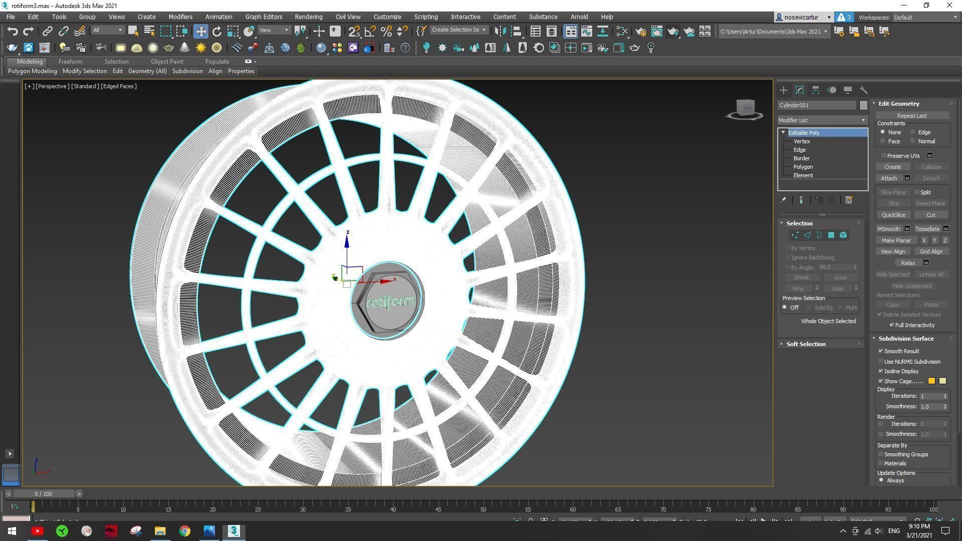
Task: Click the Undo arrow icon
Action: pyautogui.click(x=13, y=31)
